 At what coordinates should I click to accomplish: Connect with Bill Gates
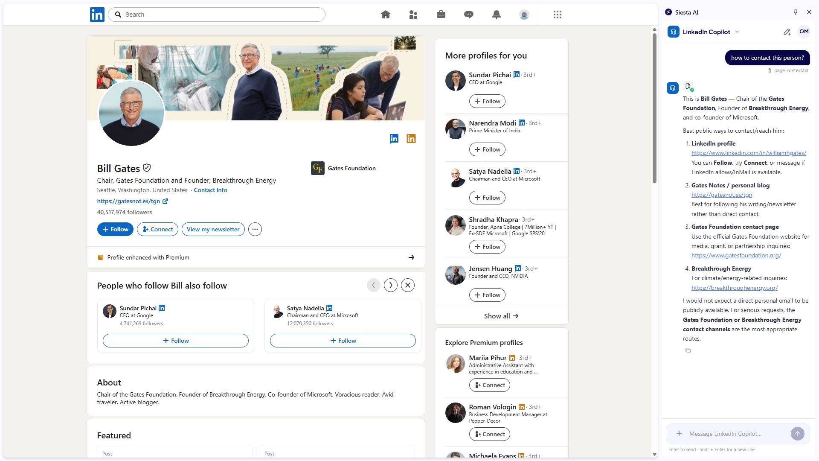pyautogui.click(x=157, y=229)
